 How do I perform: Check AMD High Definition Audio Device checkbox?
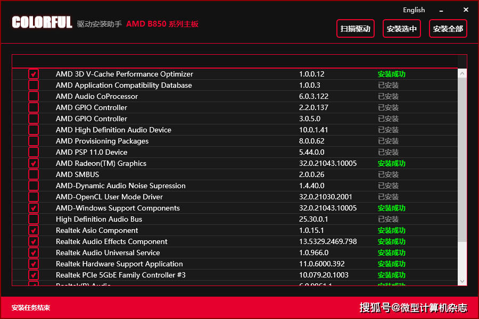coord(34,130)
